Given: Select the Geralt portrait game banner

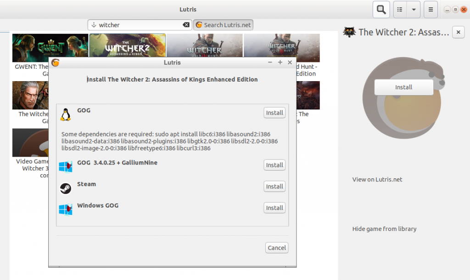Looking at the screenshot, I should (30, 95).
